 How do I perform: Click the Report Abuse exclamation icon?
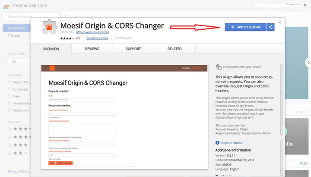coord(217,143)
